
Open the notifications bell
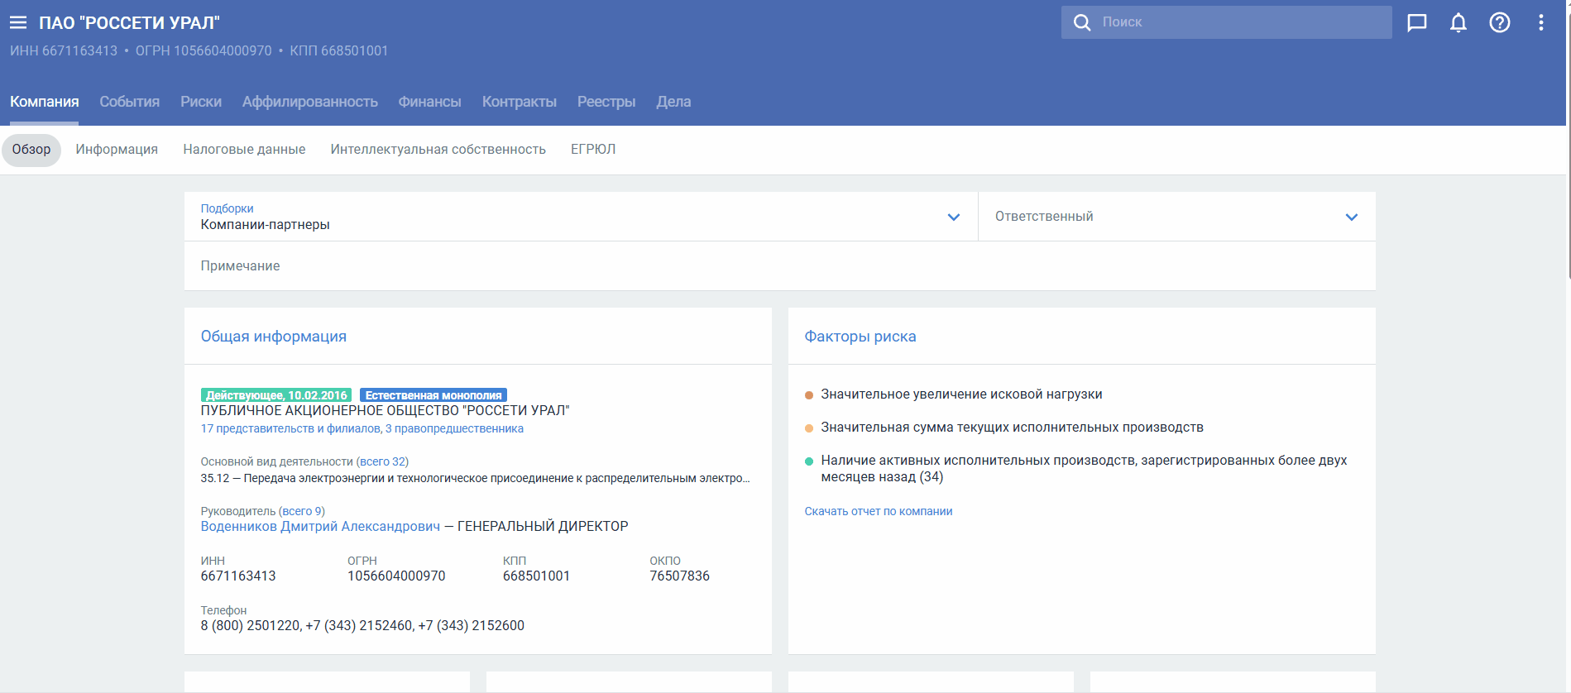click(1458, 22)
